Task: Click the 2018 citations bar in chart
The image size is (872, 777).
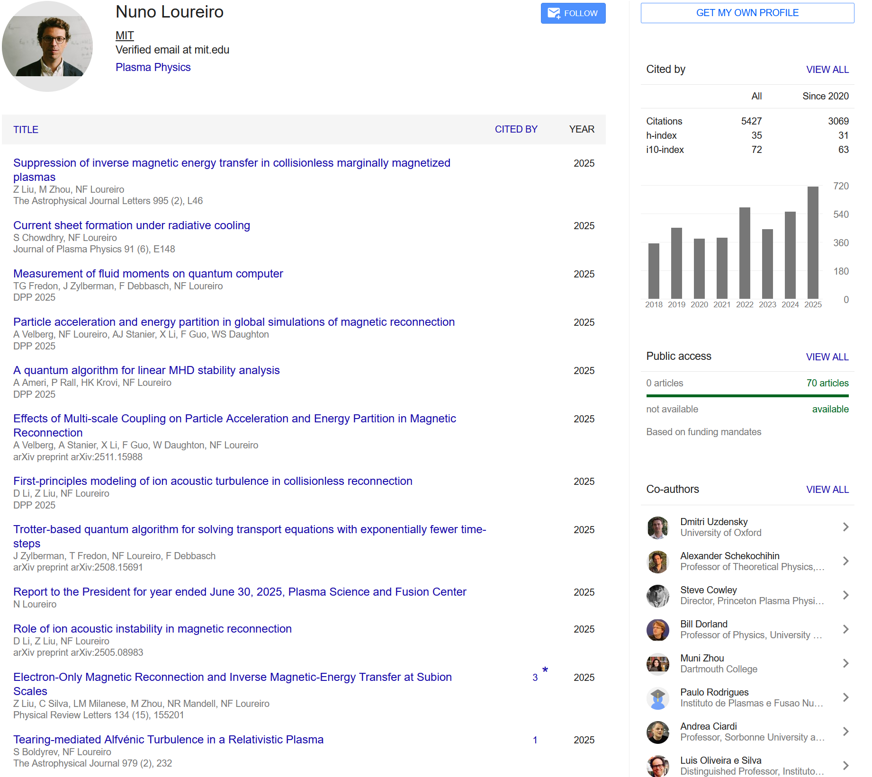Action: click(654, 271)
